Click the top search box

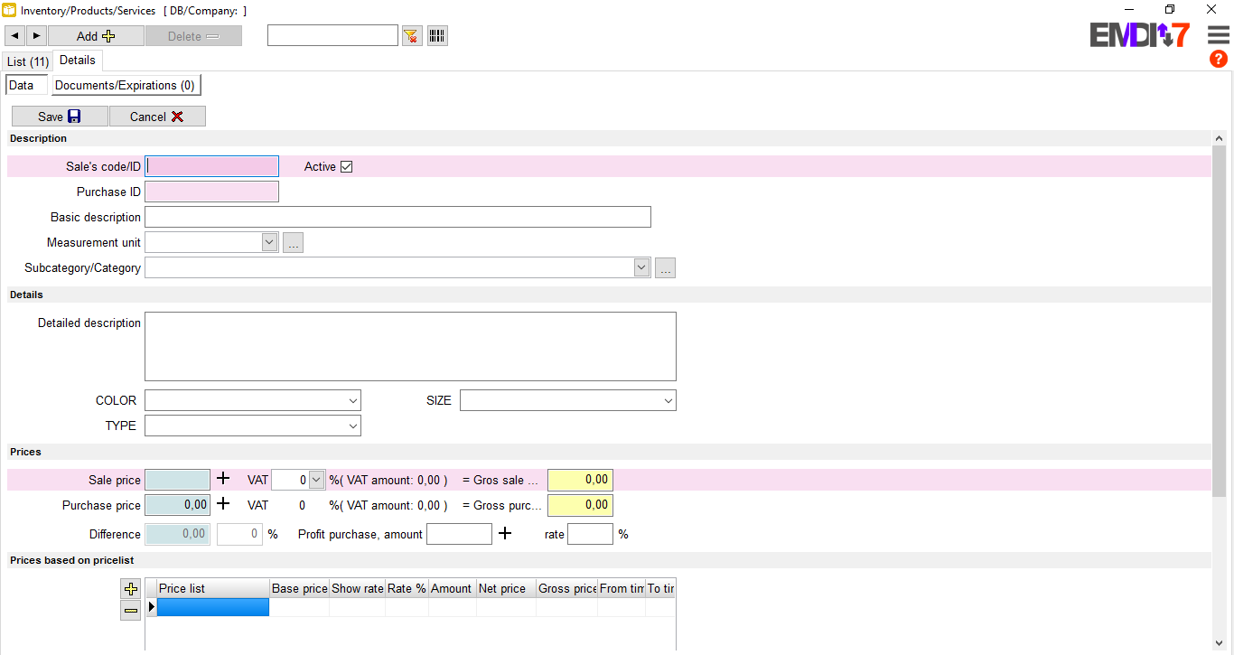[x=332, y=35]
